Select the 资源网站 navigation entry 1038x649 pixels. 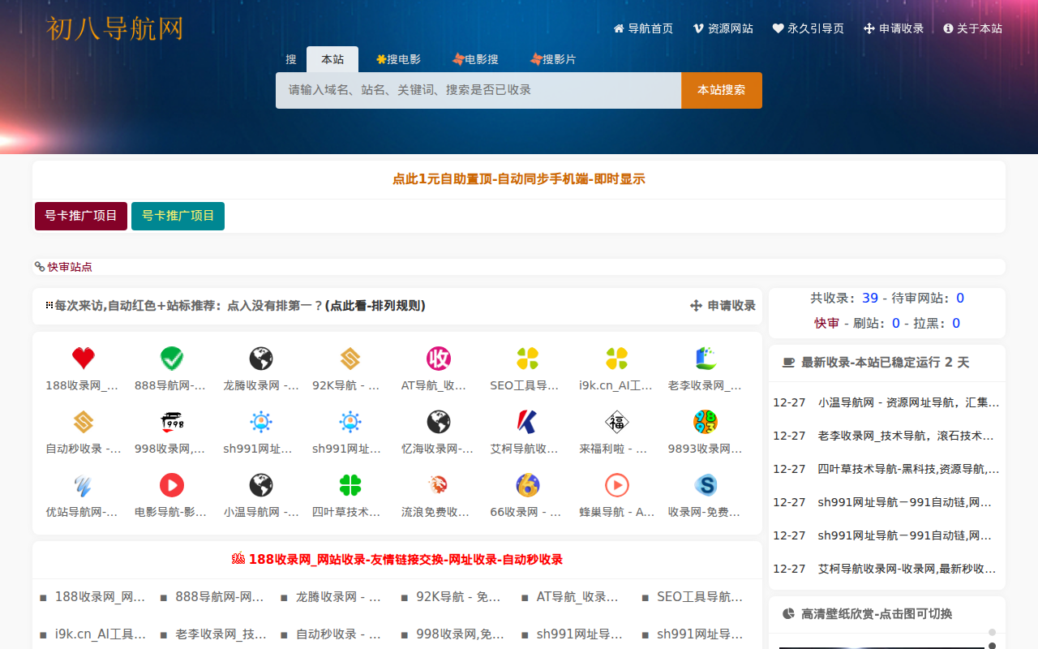pyautogui.click(x=723, y=28)
